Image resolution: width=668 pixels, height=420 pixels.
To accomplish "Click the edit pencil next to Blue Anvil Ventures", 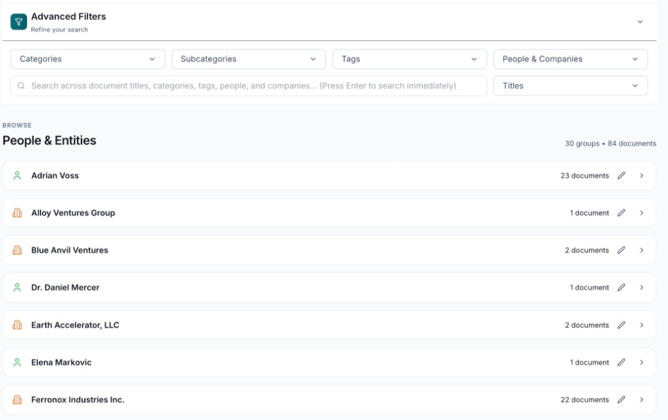I will (621, 250).
